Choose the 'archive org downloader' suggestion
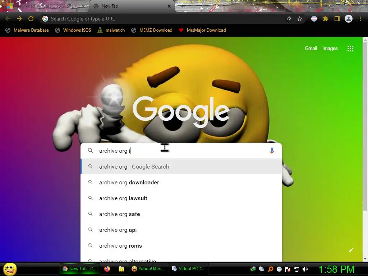Image resolution: width=368 pixels, height=276 pixels. 181,182
